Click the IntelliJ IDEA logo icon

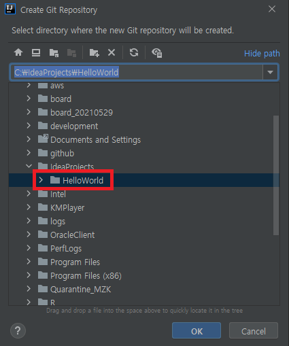point(10,9)
